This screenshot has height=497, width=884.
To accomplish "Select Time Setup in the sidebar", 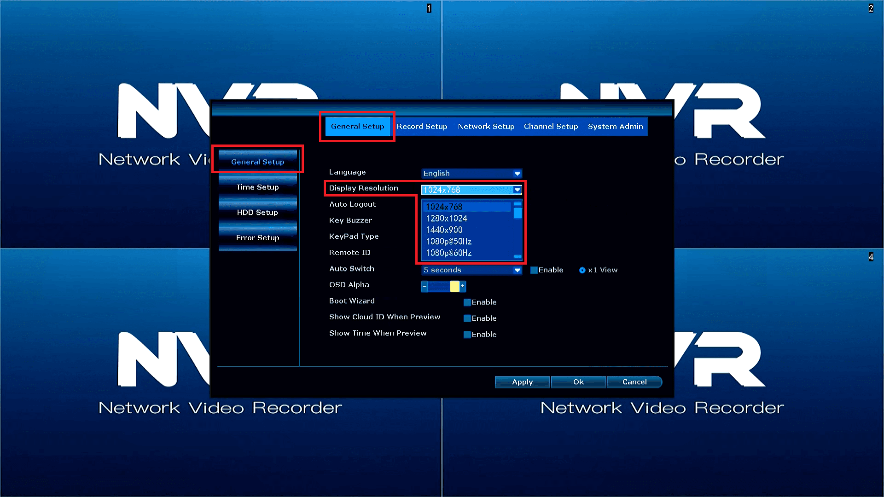I will pyautogui.click(x=257, y=187).
